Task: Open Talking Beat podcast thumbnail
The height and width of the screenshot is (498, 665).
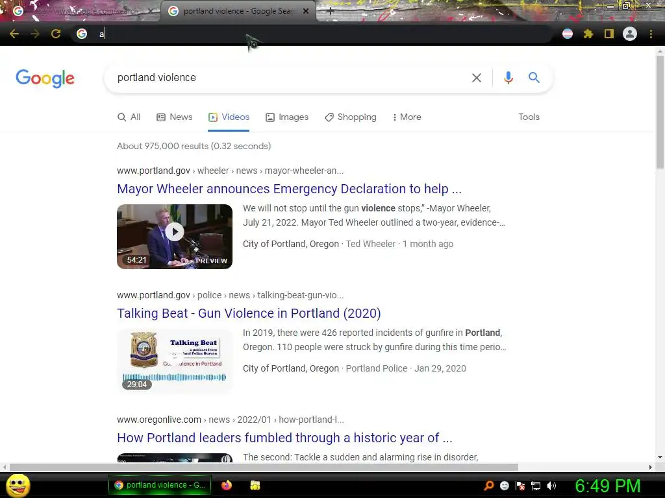Action: tap(175, 361)
